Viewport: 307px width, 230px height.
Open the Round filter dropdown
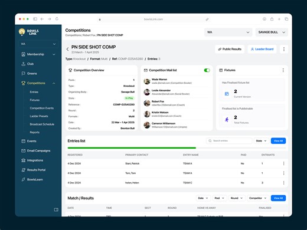237,198
